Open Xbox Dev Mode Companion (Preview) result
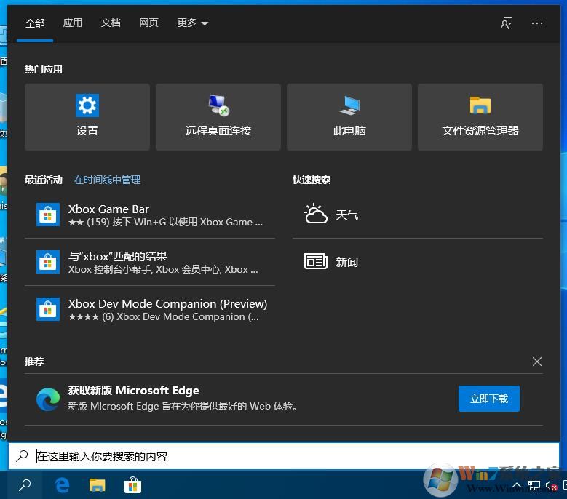This screenshot has height=499, width=567. 150,309
